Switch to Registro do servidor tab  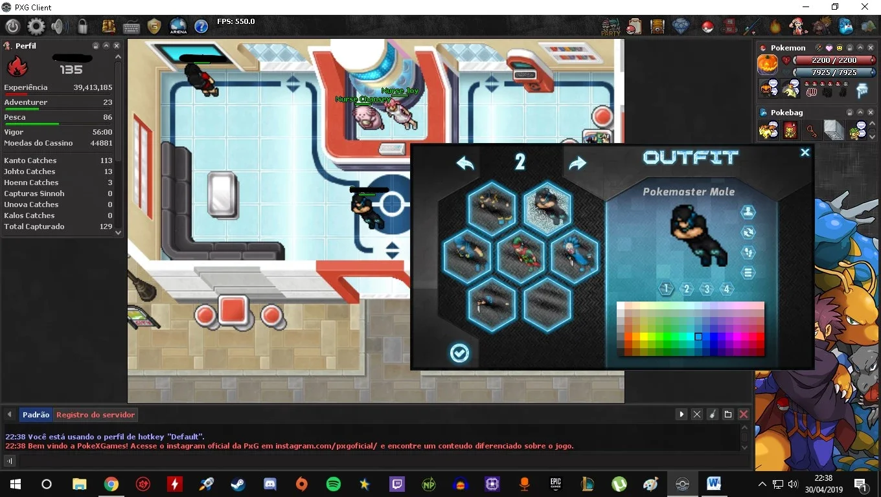(x=96, y=415)
